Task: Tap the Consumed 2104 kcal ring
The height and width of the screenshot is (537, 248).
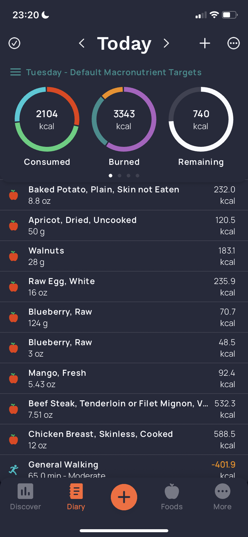Action: (47, 119)
